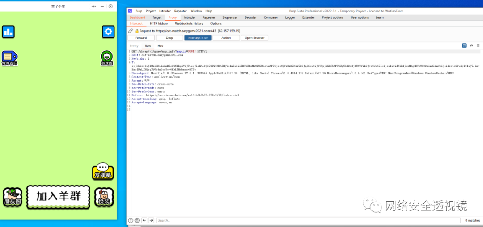The width and height of the screenshot is (483, 227).
Task: Toggle the message inspector layout icon
Action: (x=464, y=45)
